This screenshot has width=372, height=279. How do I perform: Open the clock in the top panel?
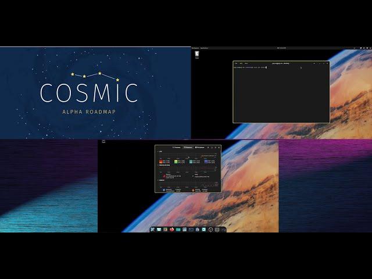coord(281,48)
